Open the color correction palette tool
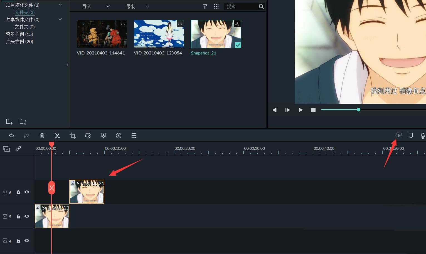This screenshot has width=426, height=254. pos(88,135)
